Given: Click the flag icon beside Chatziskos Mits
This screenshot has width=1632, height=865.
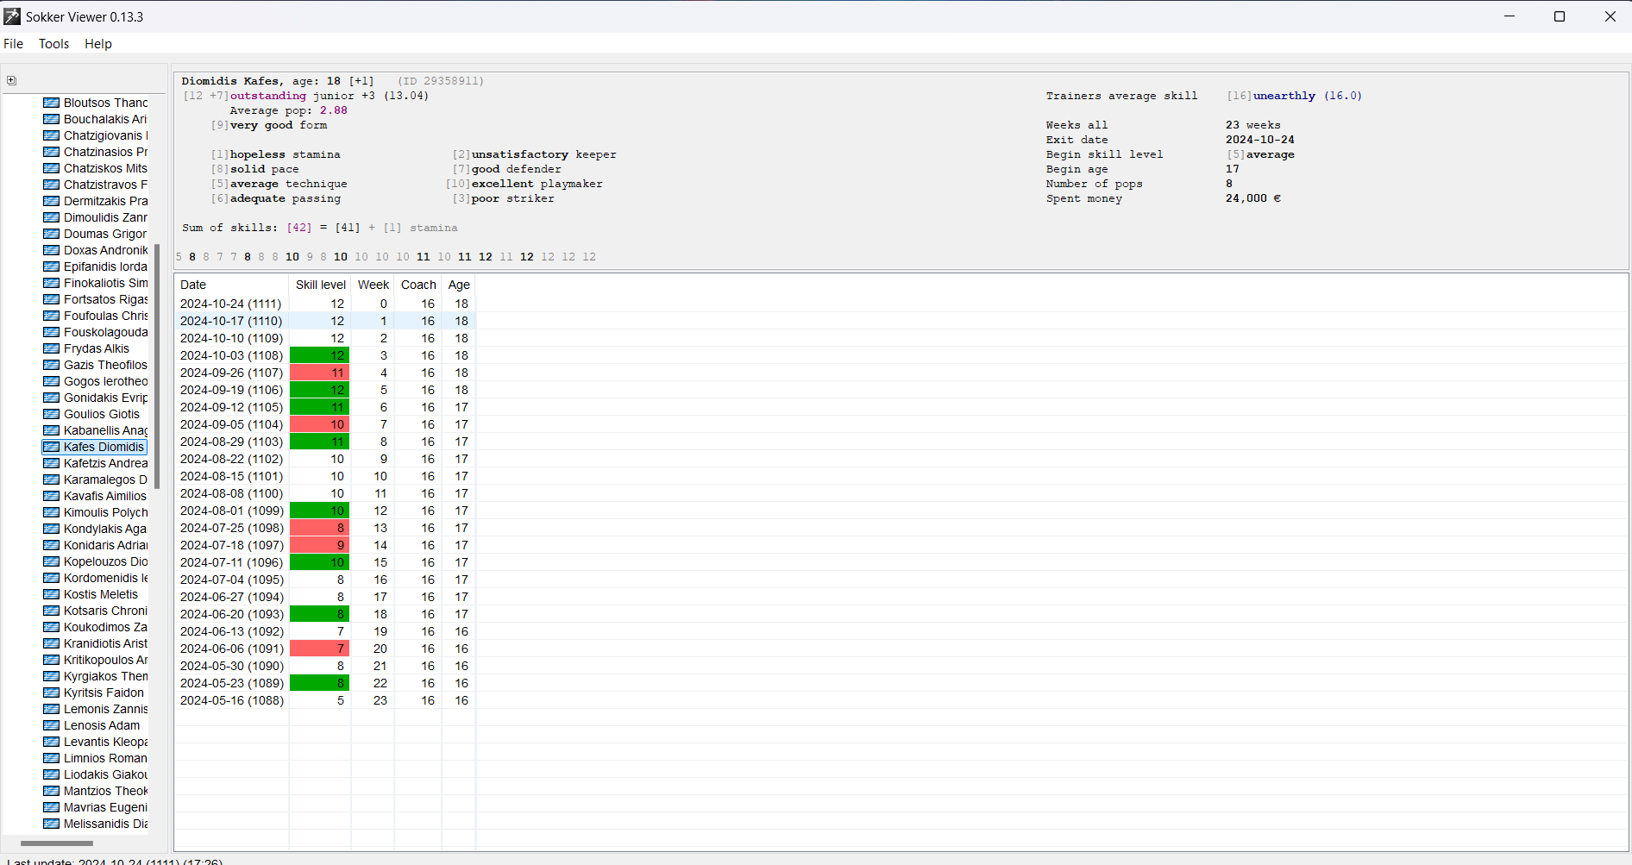Looking at the screenshot, I should click(52, 168).
